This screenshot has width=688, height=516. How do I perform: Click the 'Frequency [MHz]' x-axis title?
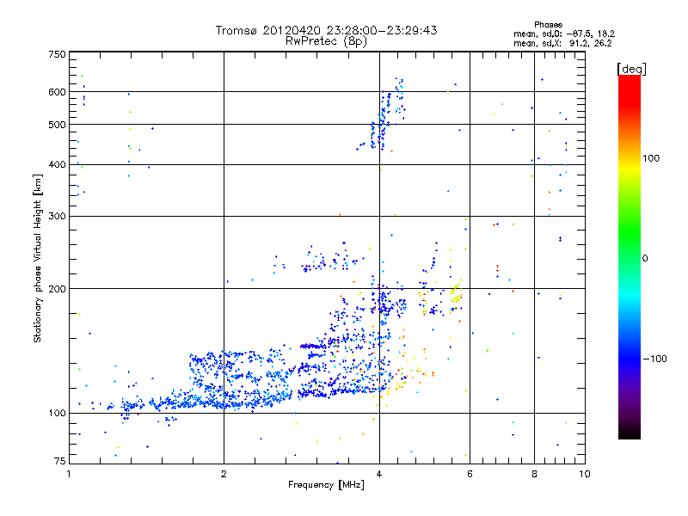pyautogui.click(x=326, y=485)
